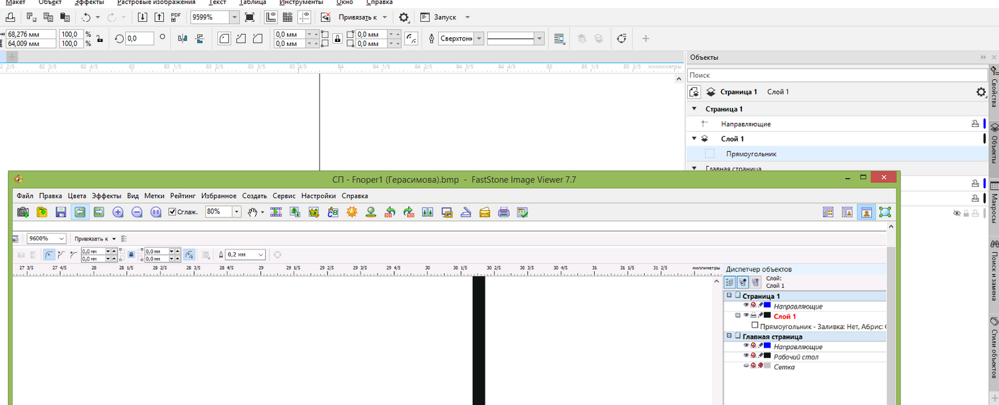999x405 pixels.
Task: Open the Objects docker settings gear
Action: click(x=980, y=92)
